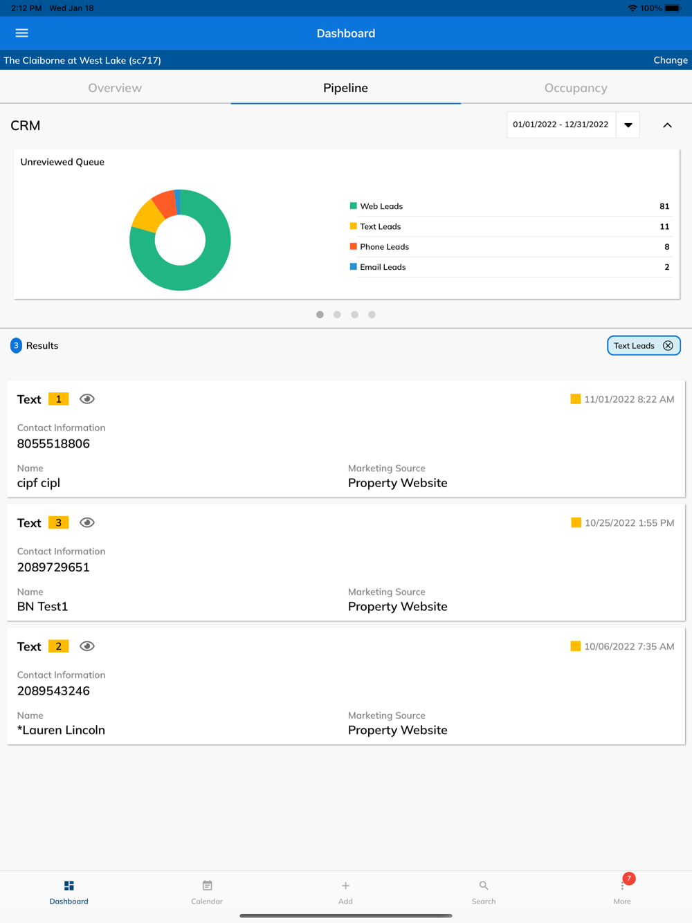
Task: Click the Wi-Fi status icon
Action: point(632,8)
